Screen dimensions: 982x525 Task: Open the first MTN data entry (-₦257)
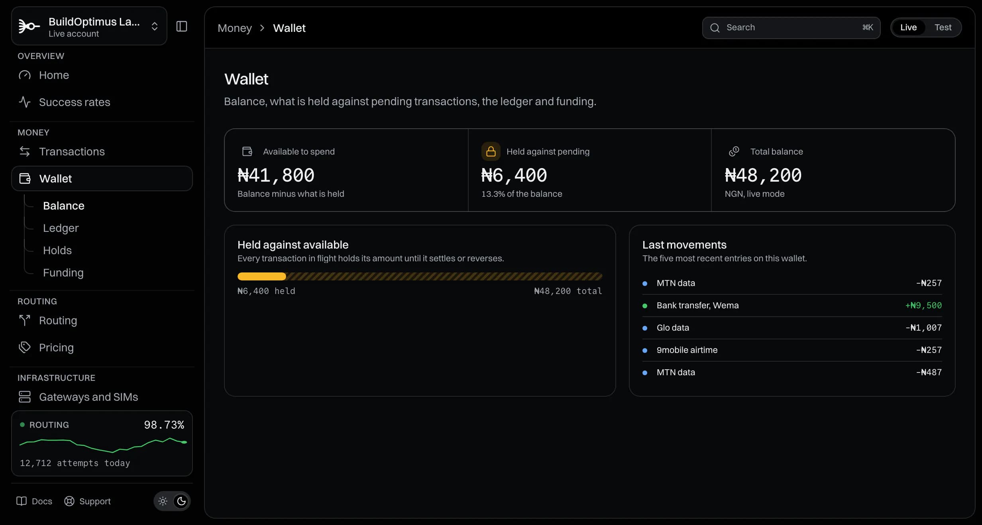pyautogui.click(x=792, y=283)
